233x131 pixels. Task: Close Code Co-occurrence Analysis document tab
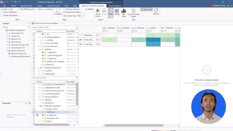tap(62, 23)
